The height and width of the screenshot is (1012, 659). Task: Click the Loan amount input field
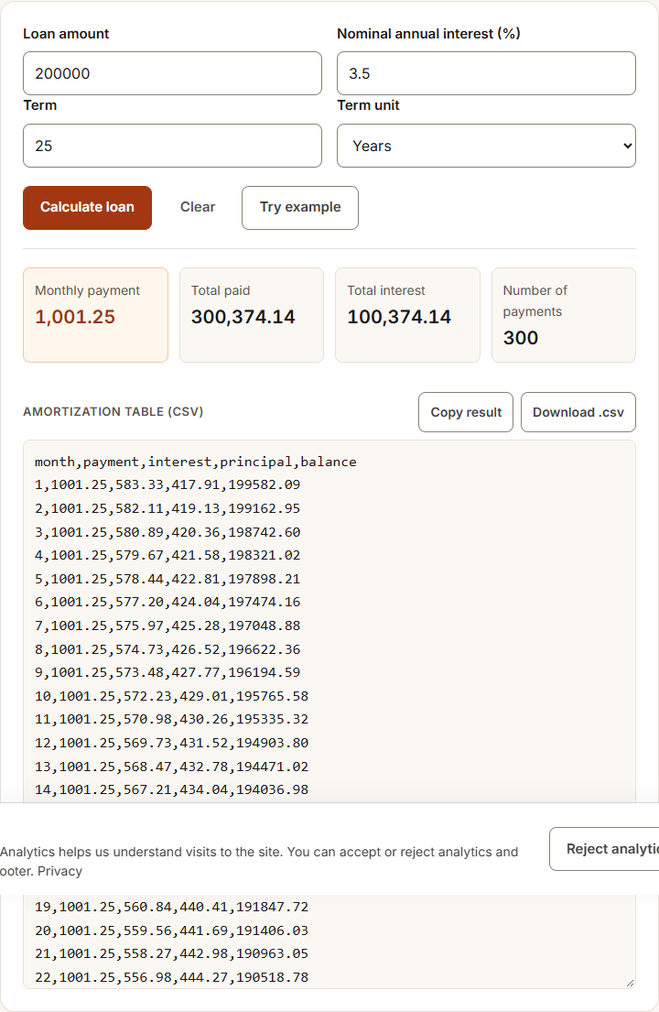172,73
